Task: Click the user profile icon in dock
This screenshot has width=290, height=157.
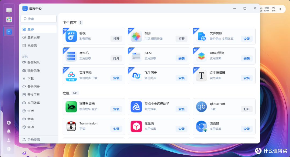Action: pyautogui.click(x=9, y=140)
